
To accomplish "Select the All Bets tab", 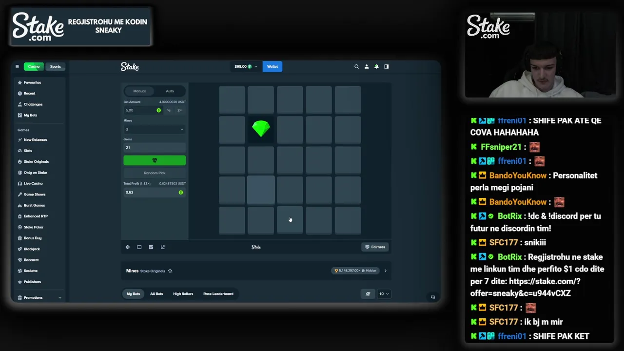I will click(156, 294).
